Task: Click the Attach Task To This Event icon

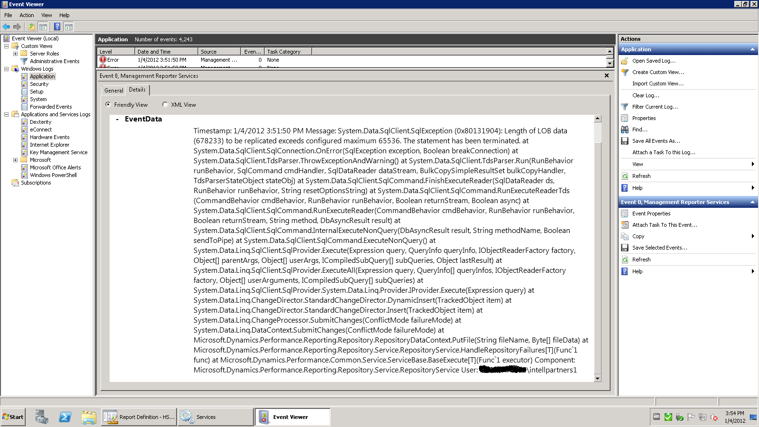Action: coord(625,225)
